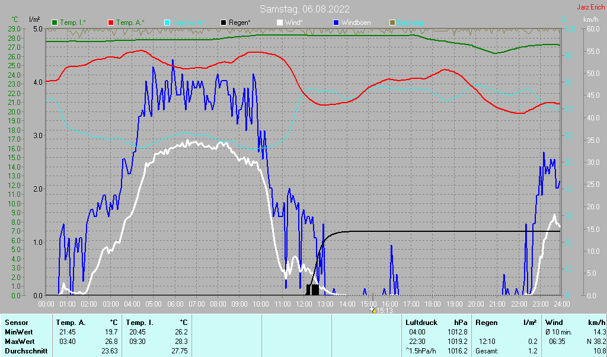Click the green Temp. I. legend swatch
The image size is (607, 357).
[55, 23]
